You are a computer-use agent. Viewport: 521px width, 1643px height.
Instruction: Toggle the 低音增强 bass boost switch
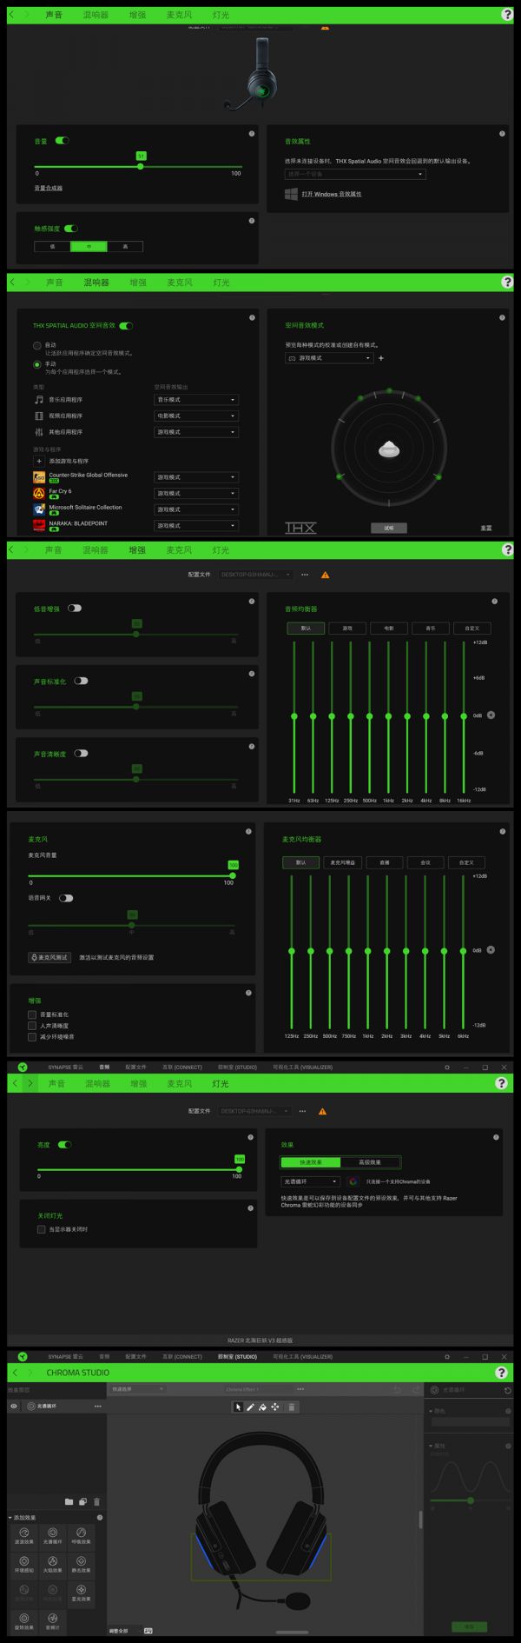75,609
